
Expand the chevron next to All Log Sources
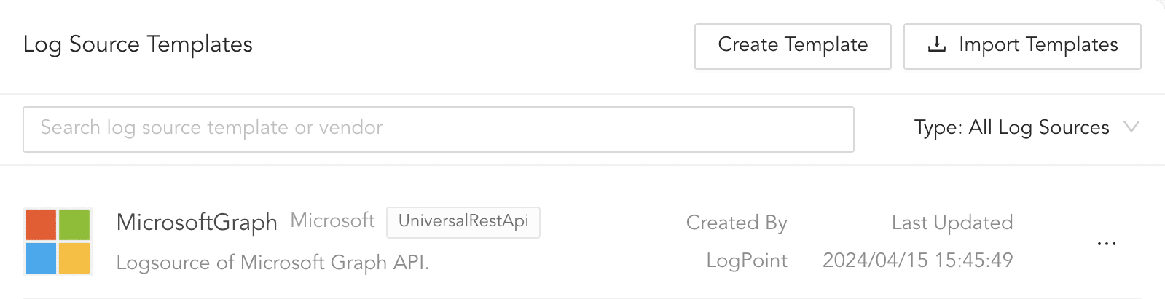click(x=1131, y=127)
